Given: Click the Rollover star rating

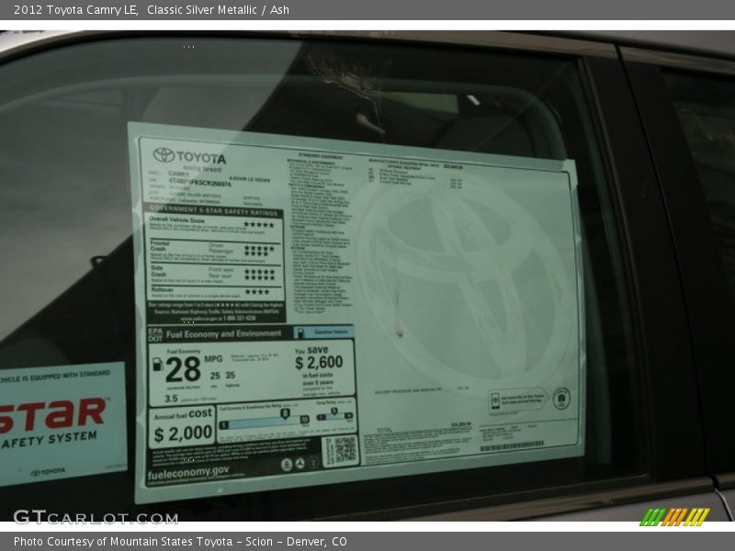Looking at the screenshot, I should pyautogui.click(x=256, y=292).
